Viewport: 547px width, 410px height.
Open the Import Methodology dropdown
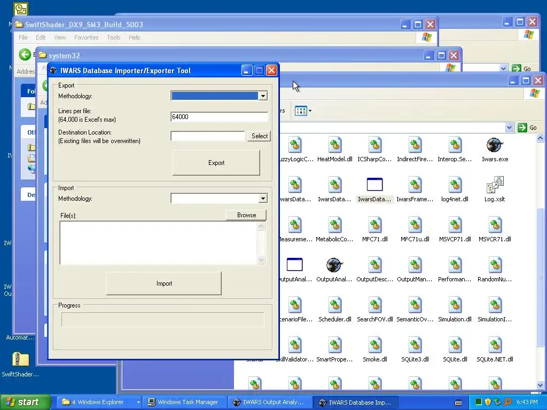263,199
